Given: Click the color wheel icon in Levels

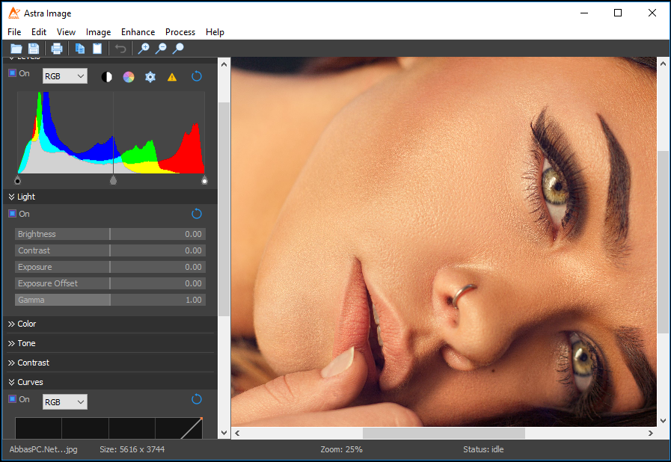Looking at the screenshot, I should coord(129,76).
